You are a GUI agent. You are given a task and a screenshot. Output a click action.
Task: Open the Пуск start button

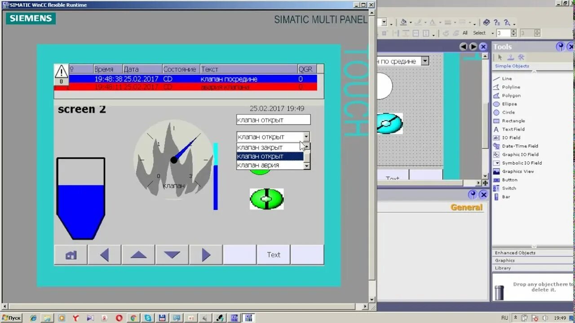tap(12, 318)
